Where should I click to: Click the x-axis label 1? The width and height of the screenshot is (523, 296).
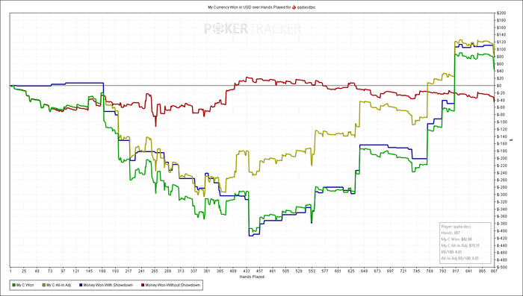point(10,271)
